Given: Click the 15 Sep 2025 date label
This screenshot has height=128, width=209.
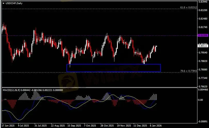Looking at the screenshot, I should click(74, 126).
